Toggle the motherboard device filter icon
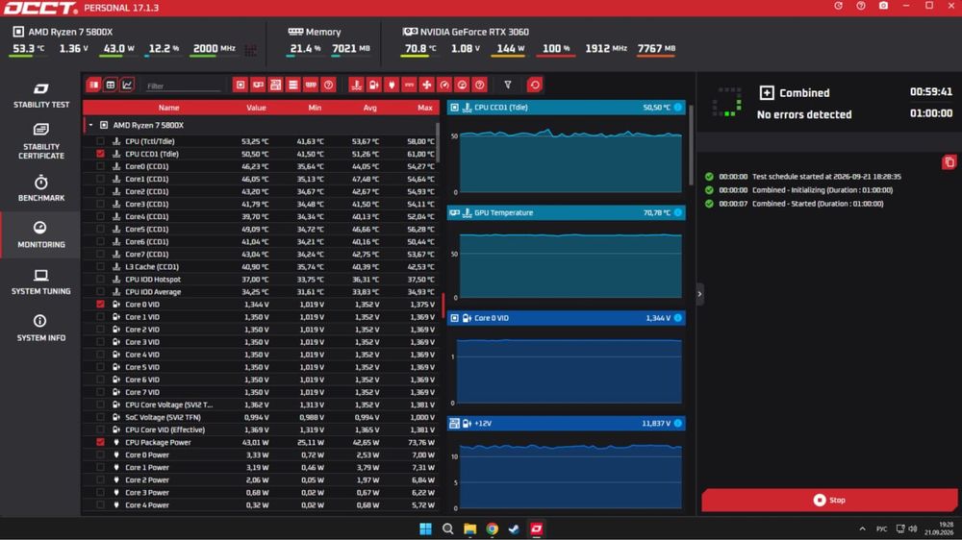The width and height of the screenshot is (962, 540). (275, 86)
